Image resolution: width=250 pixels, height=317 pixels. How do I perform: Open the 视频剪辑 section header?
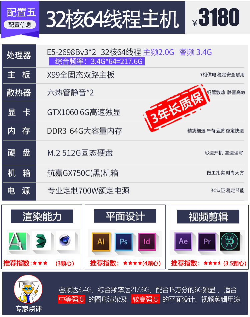pos(208,217)
